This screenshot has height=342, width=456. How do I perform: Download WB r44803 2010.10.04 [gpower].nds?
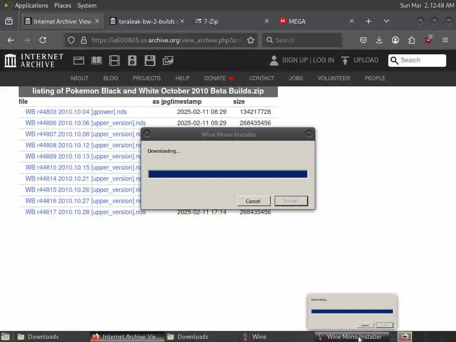(x=76, y=112)
